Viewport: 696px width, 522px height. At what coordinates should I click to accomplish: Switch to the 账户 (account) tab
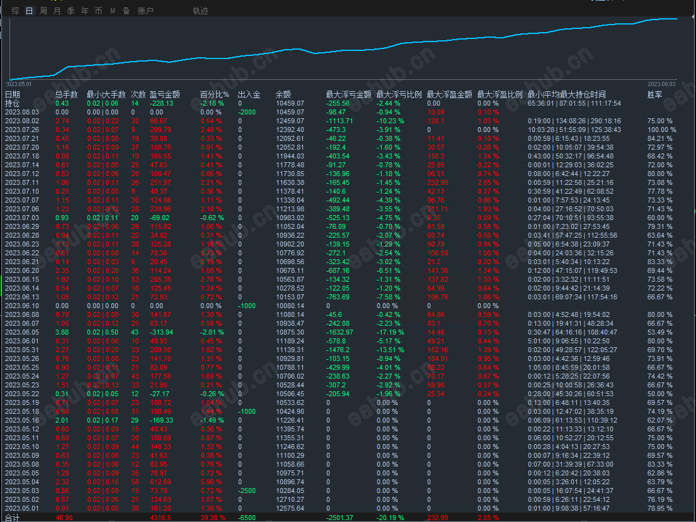[145, 11]
